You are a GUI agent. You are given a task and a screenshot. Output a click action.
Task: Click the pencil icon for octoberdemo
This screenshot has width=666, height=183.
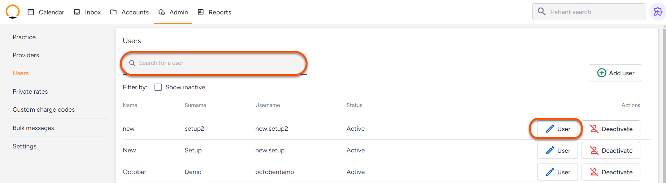550,172
